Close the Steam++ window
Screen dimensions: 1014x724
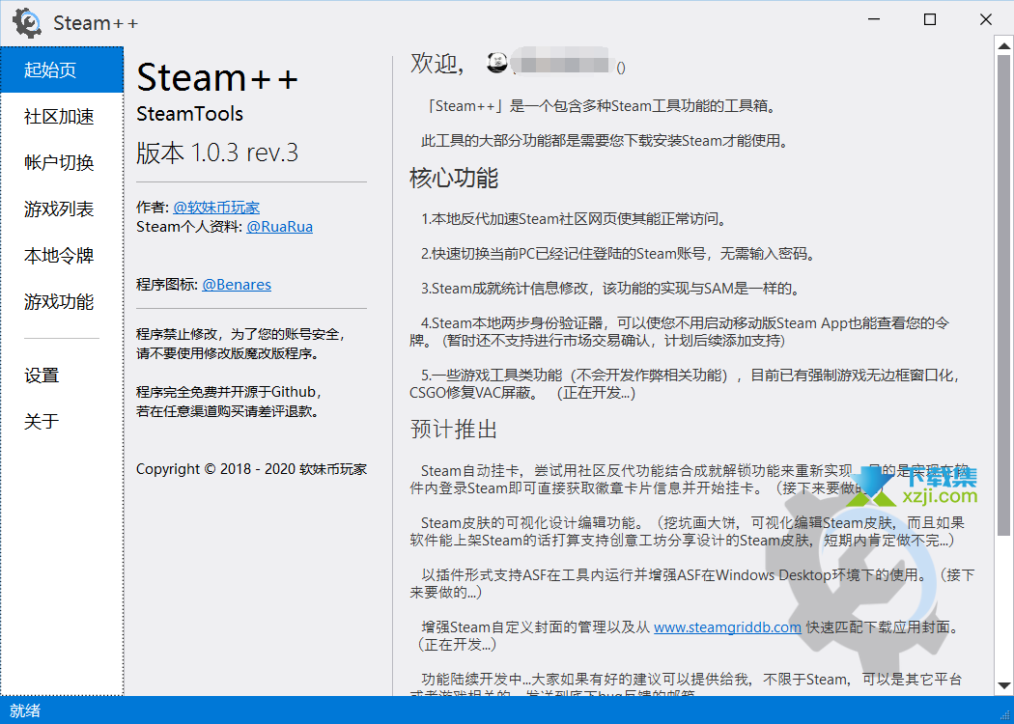986,20
